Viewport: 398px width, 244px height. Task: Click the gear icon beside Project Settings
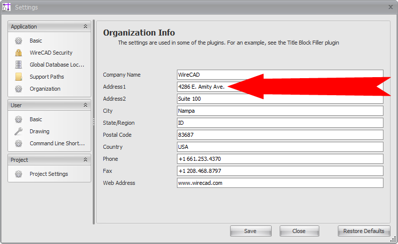pos(19,174)
